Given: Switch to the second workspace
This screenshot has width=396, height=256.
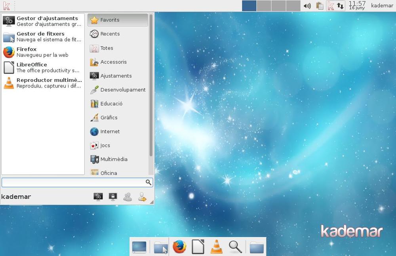Looking at the screenshot, I should point(264,6).
